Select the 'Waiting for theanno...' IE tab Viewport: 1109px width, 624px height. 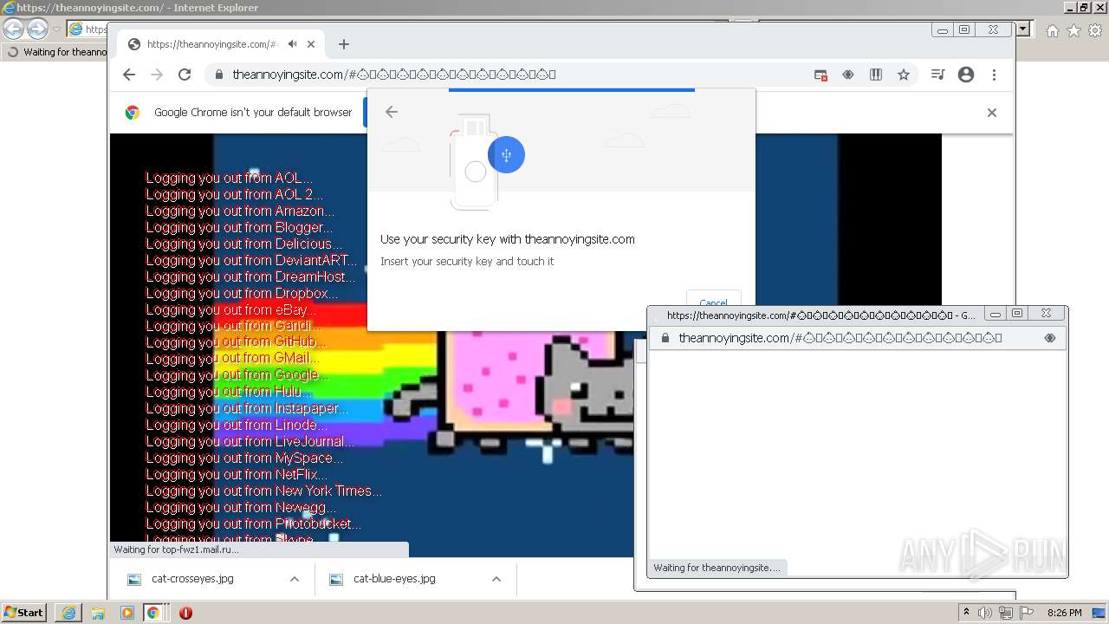[56, 52]
